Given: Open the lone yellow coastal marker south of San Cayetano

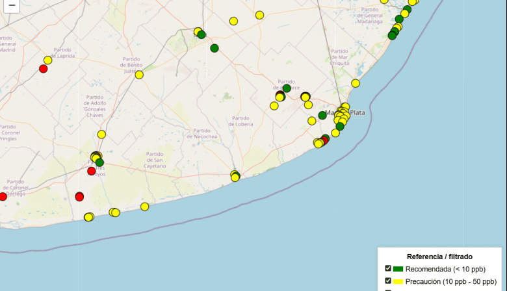Looking at the screenshot, I should (144, 207).
